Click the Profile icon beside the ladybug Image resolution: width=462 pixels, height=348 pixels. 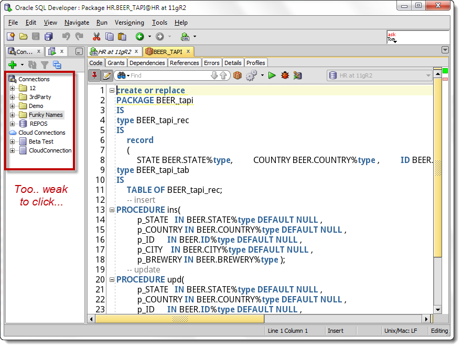[297, 75]
